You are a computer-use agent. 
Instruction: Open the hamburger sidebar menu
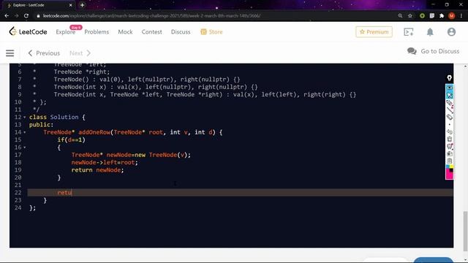coord(10,53)
